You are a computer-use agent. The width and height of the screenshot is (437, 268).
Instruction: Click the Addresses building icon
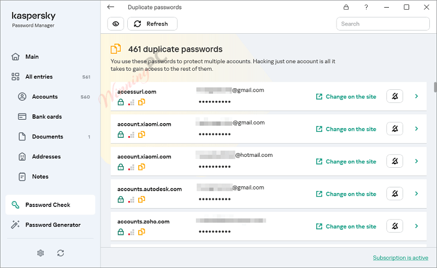tap(22, 157)
